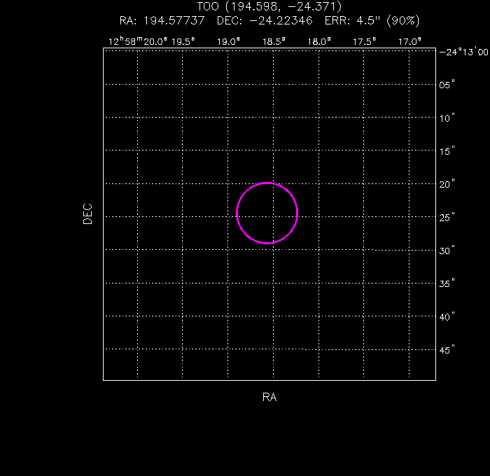Click the 45" declination tick label
Screen dimensions: 490x476
coord(447,349)
